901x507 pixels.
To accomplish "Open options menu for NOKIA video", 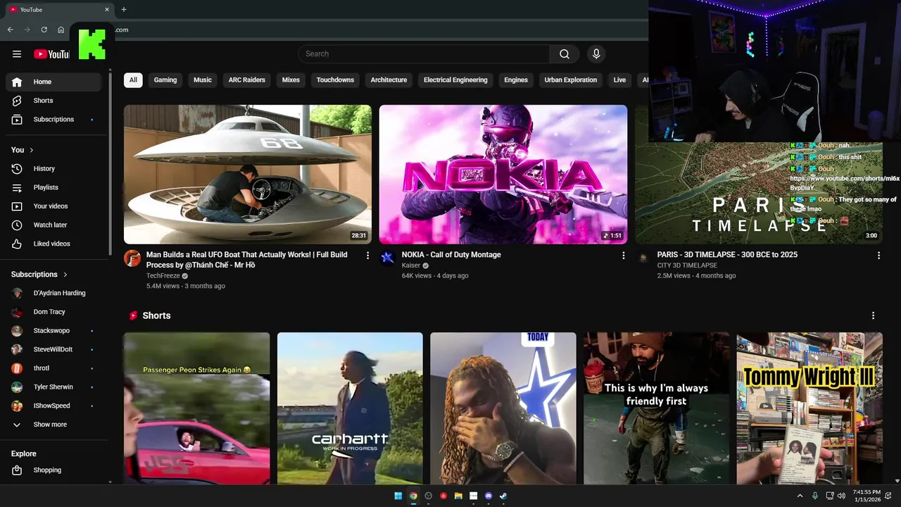I will [x=623, y=256].
